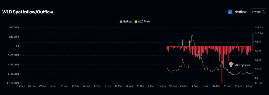Image resolution: width=269 pixels, height=95 pixels.
Task: Select the $-30.00M axis label
Action: click(14, 55)
